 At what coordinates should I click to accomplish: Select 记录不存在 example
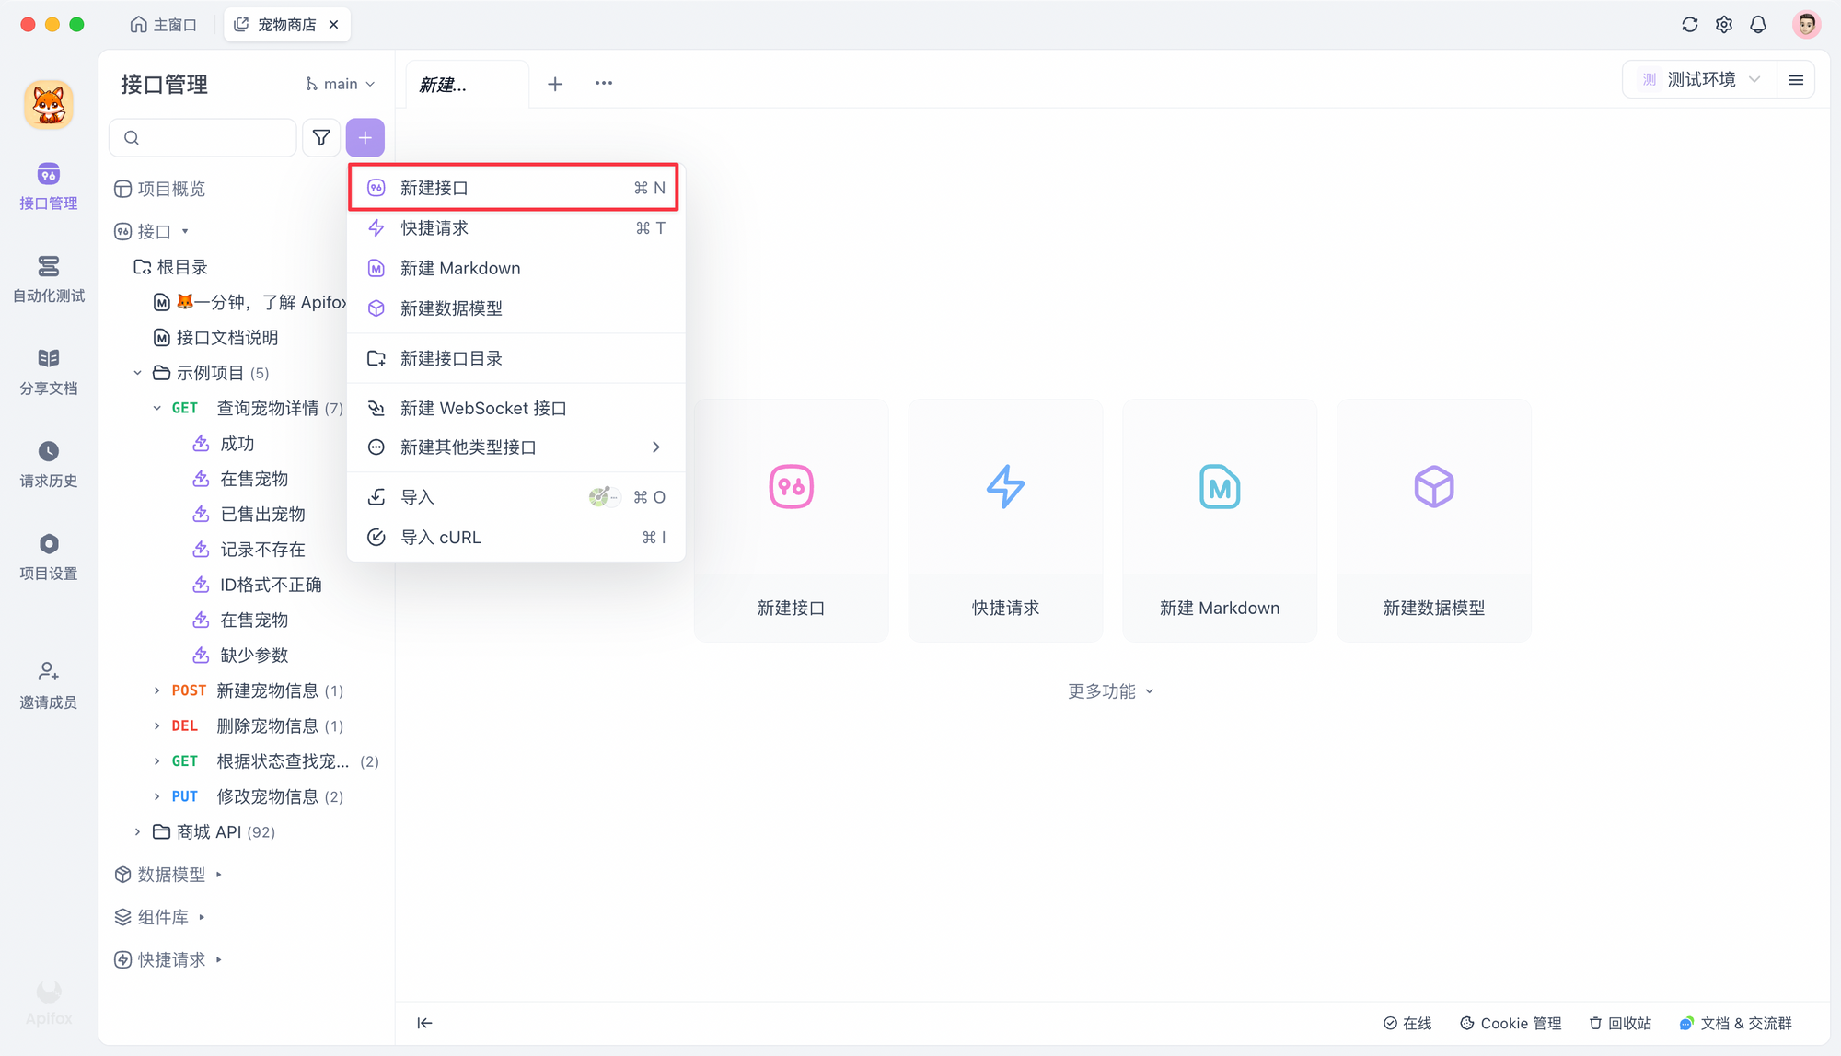249,550
